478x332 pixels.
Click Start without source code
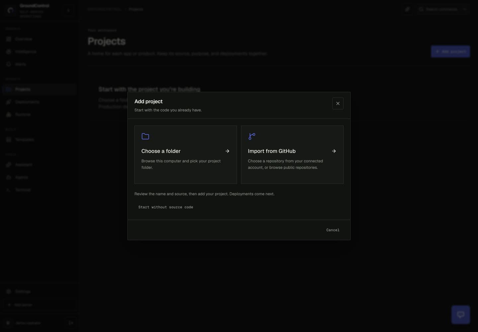pos(166,207)
